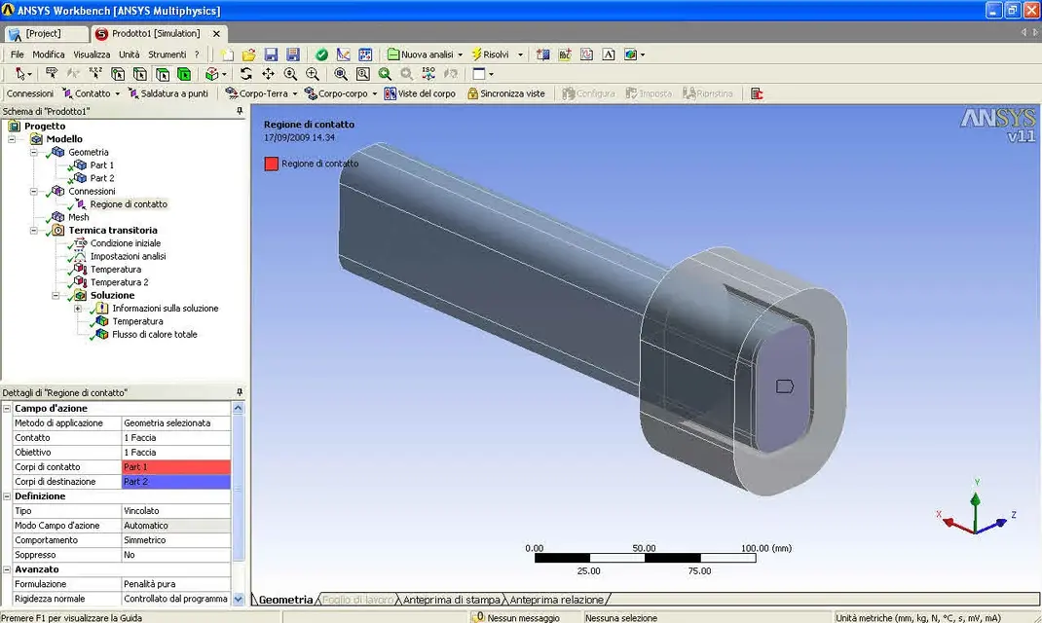Open the Visualizza menu
1042x623 pixels.
click(x=92, y=55)
